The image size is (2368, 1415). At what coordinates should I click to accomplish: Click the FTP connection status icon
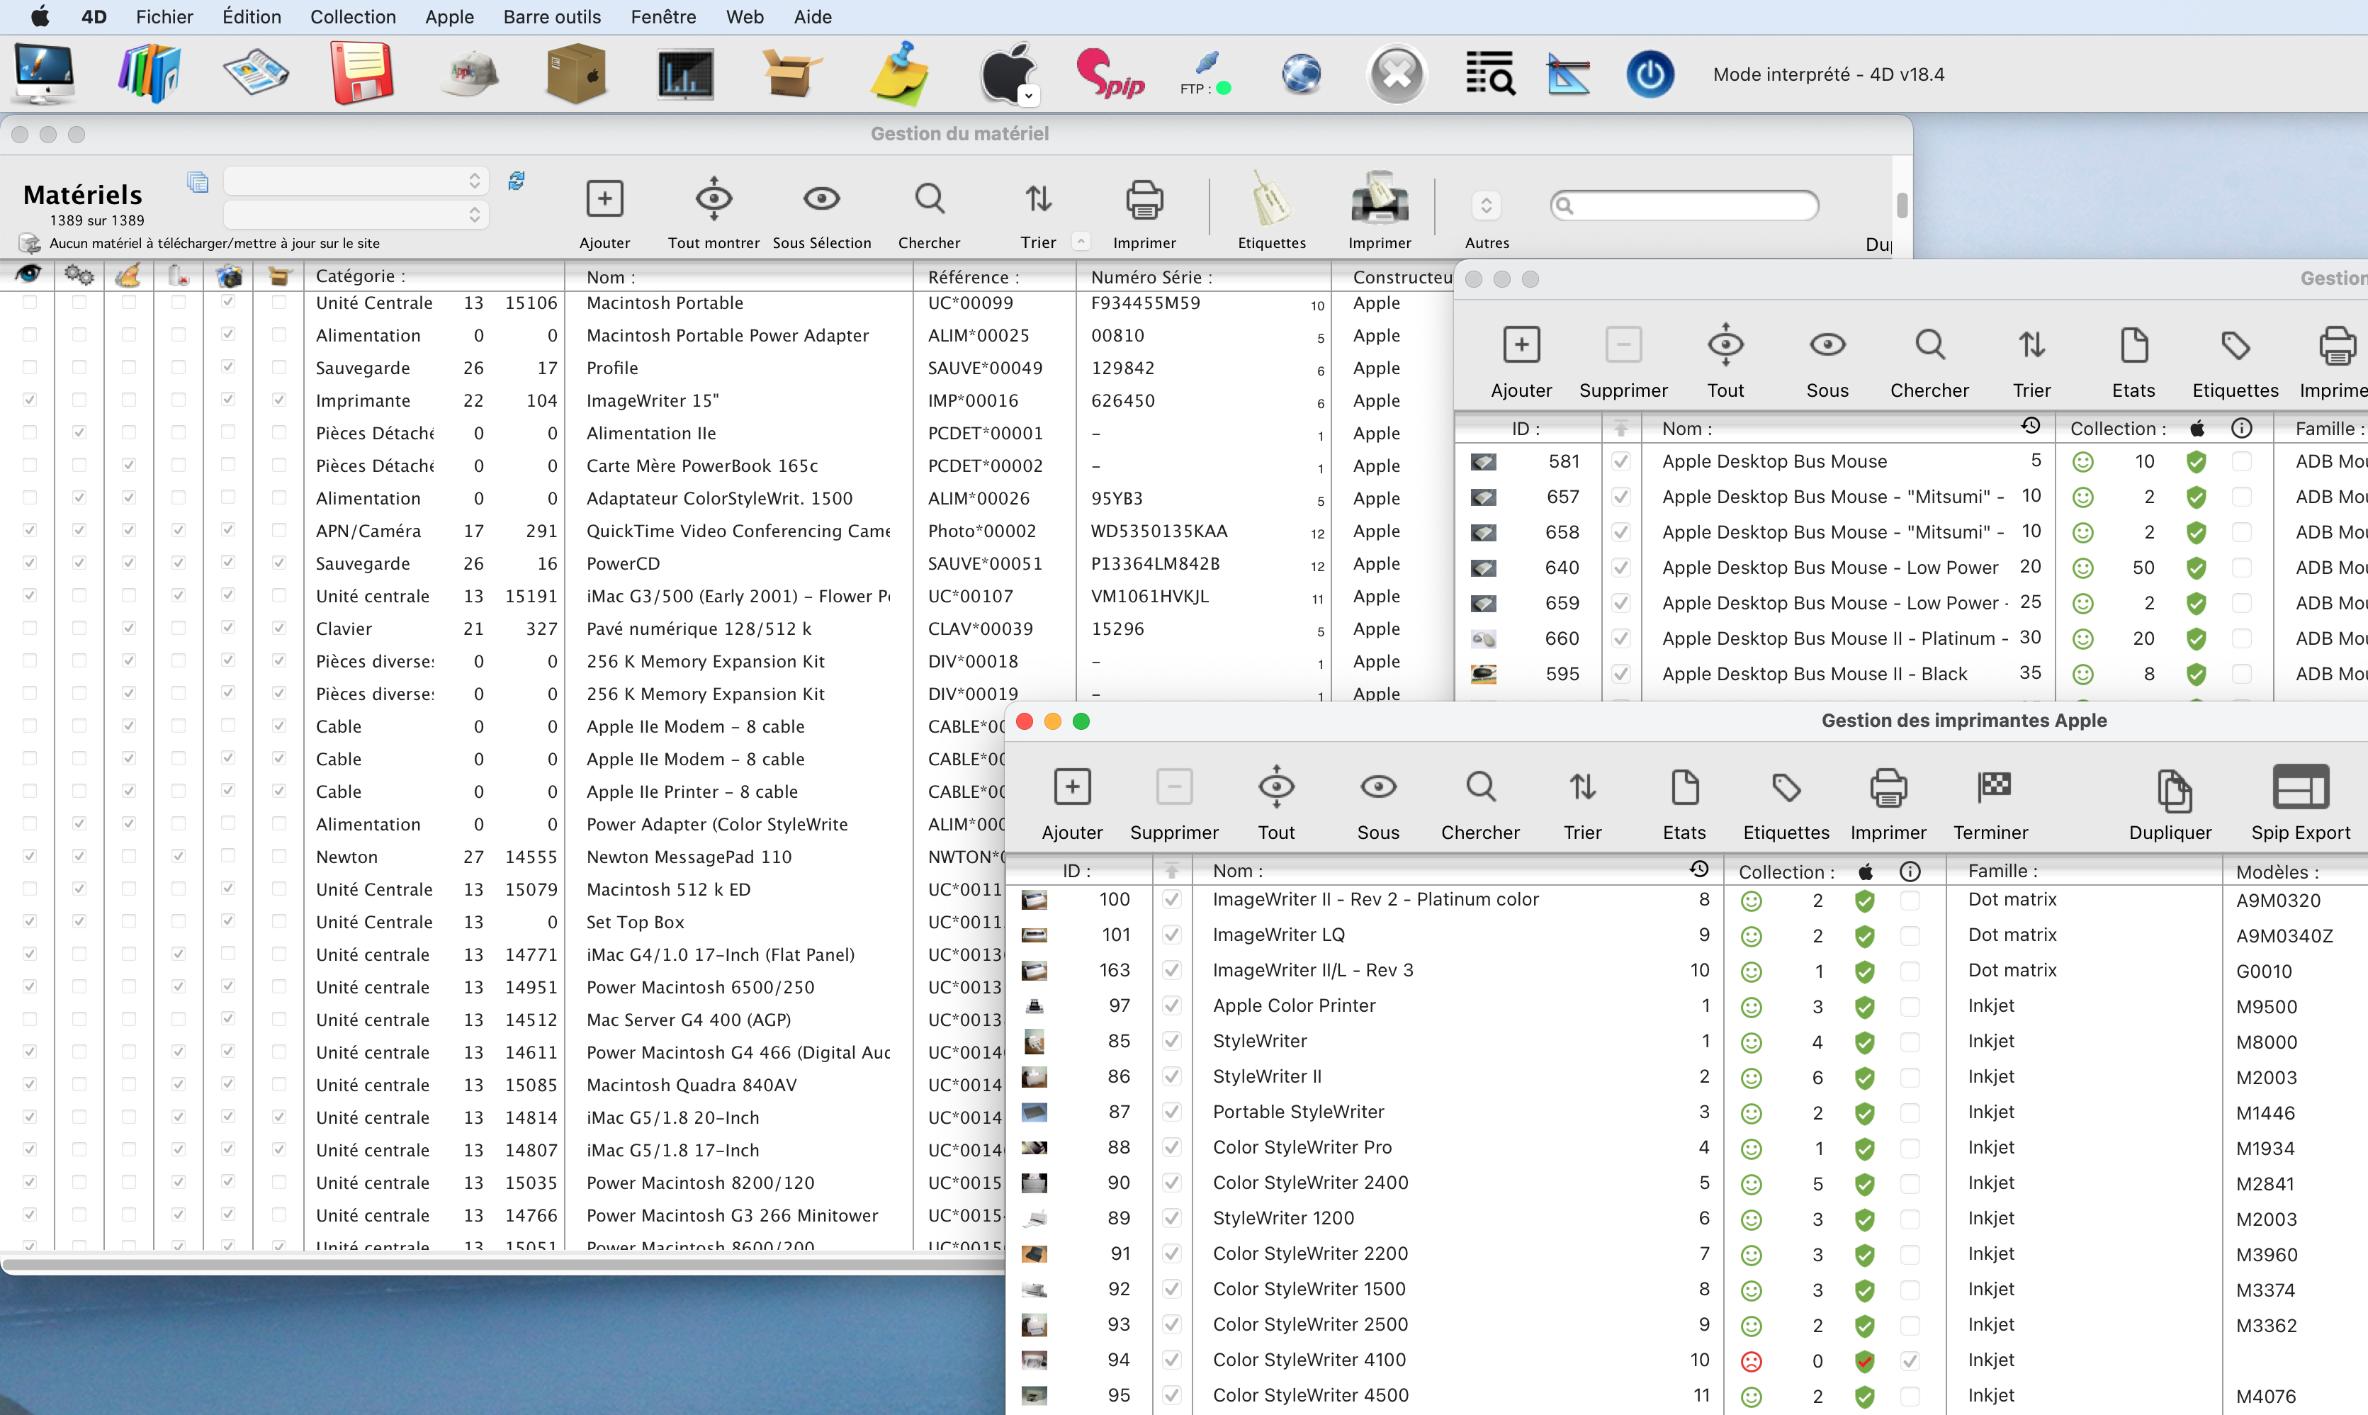click(1206, 74)
